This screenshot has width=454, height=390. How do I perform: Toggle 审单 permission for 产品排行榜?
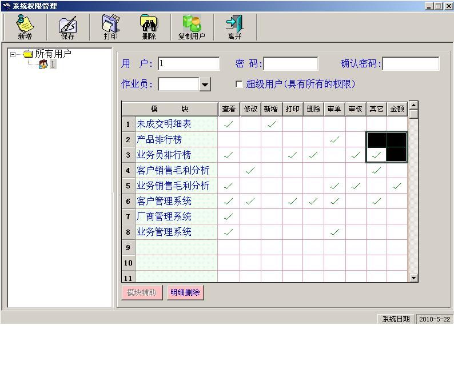[x=334, y=140]
